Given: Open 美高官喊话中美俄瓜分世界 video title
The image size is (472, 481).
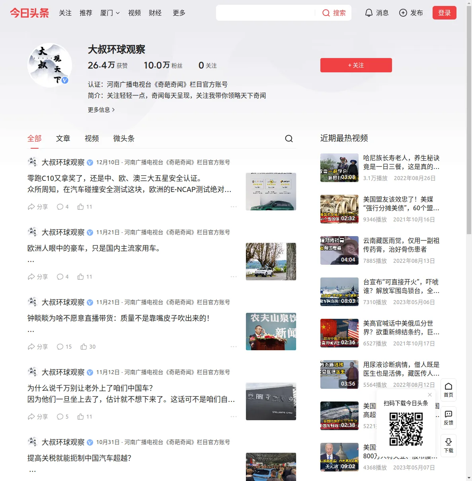Looking at the screenshot, I should click(401, 328).
